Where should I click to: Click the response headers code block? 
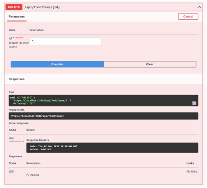[x=112, y=148]
